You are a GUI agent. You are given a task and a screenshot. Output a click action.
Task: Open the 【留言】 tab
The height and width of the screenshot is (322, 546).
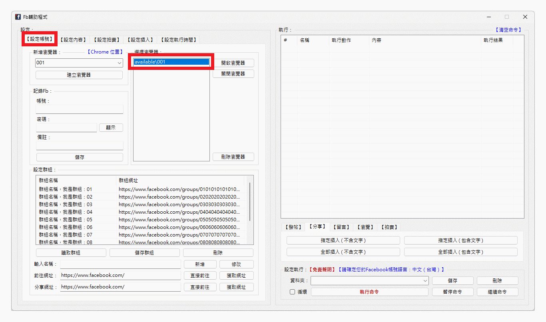tap(342, 227)
